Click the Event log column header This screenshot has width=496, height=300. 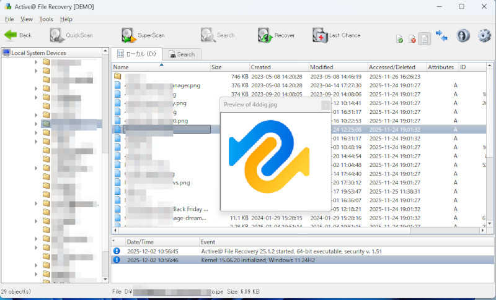coord(347,242)
